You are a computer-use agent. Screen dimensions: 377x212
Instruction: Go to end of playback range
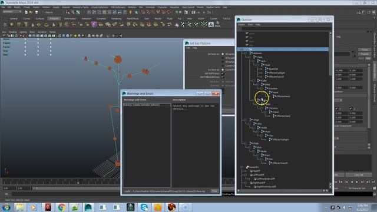373,182
